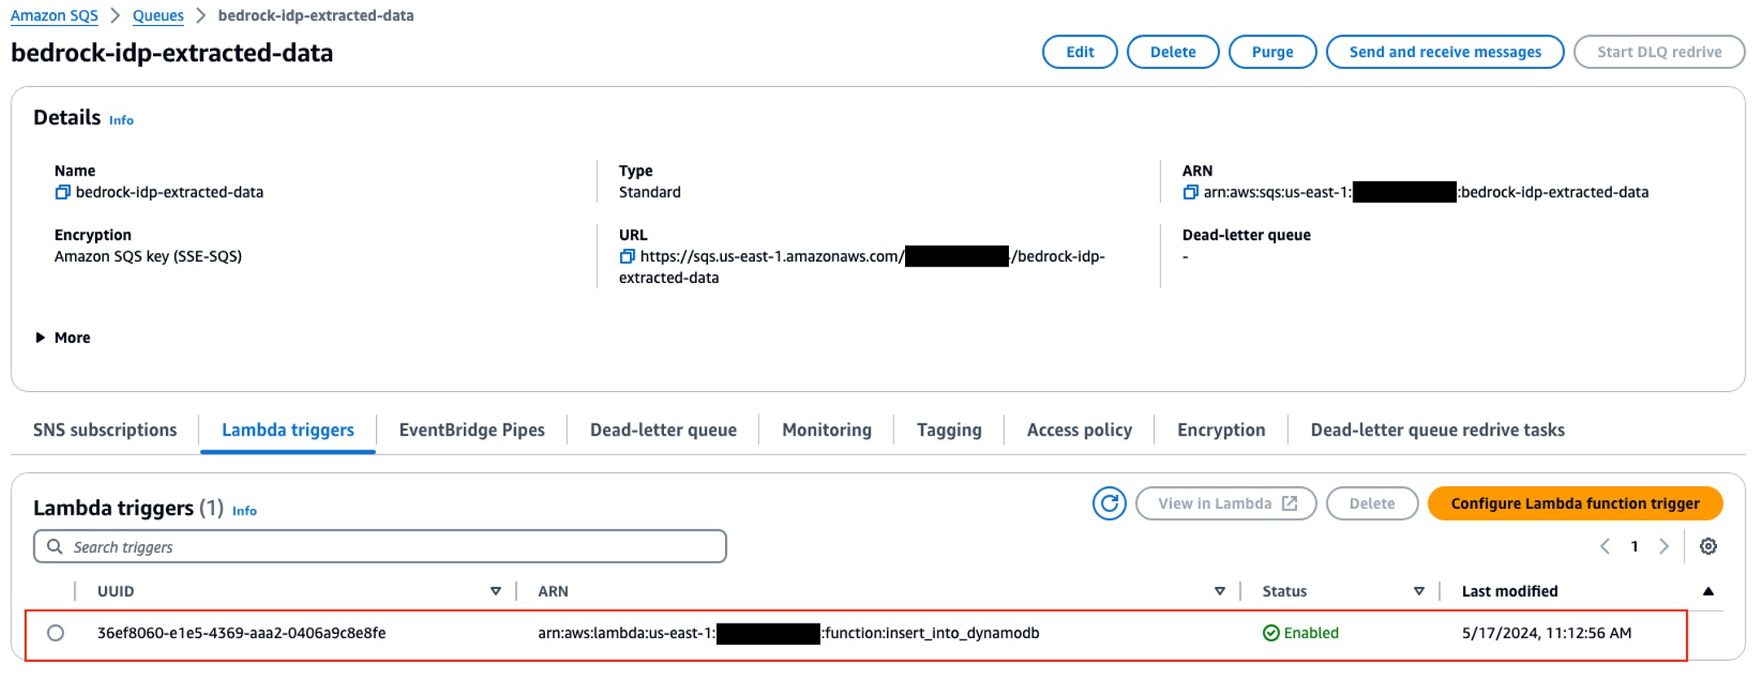Go to previous page of triggers

pos(1605,546)
